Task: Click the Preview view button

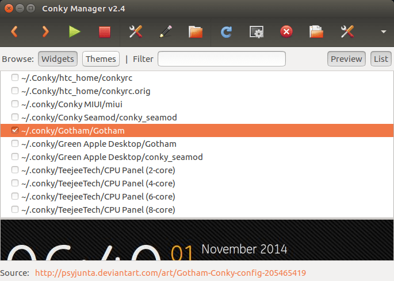Action: 346,58
